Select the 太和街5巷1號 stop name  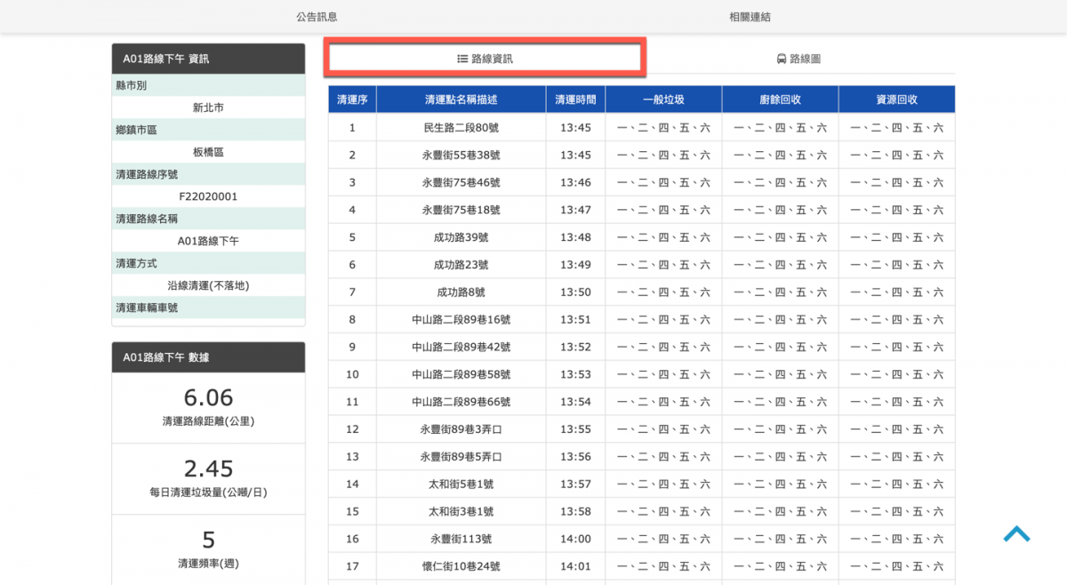(x=461, y=485)
